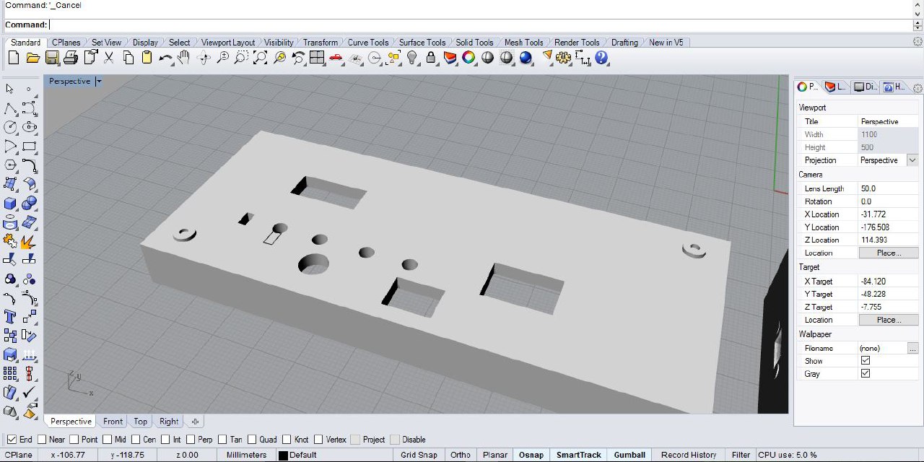Uncheck the End osnap checkbox
The image size is (924, 462).
point(12,440)
